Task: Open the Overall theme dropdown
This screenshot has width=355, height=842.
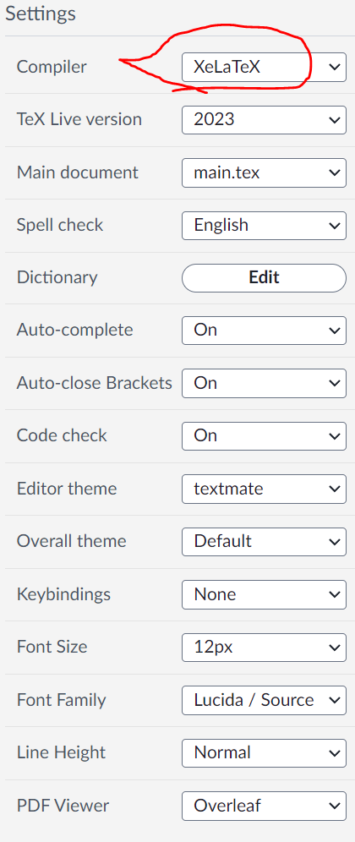Action: pyautogui.click(x=264, y=541)
